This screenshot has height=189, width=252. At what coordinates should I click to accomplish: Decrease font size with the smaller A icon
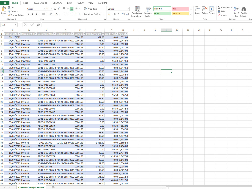(x=59, y=9)
